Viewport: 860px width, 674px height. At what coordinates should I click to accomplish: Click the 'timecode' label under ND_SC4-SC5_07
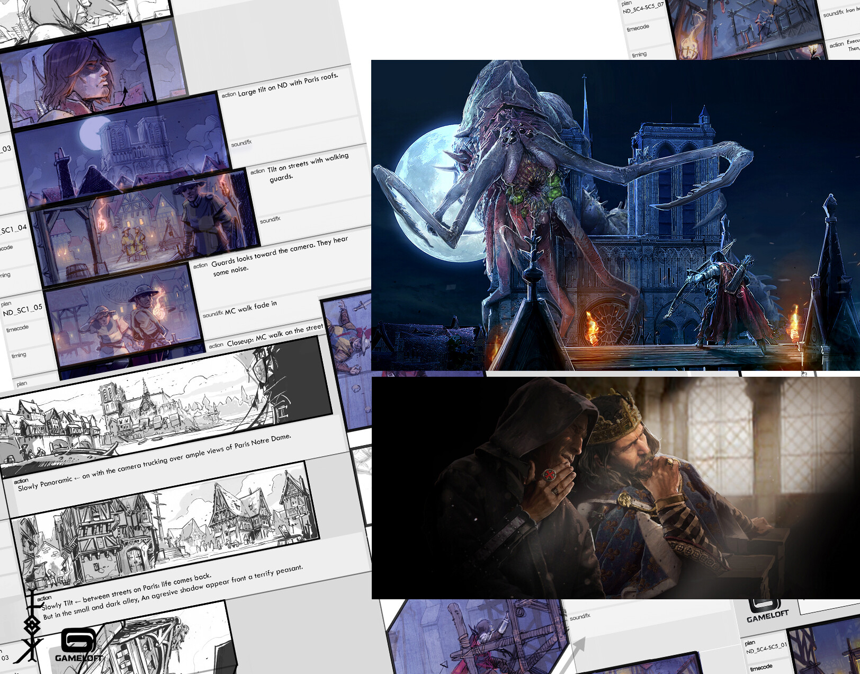click(638, 28)
